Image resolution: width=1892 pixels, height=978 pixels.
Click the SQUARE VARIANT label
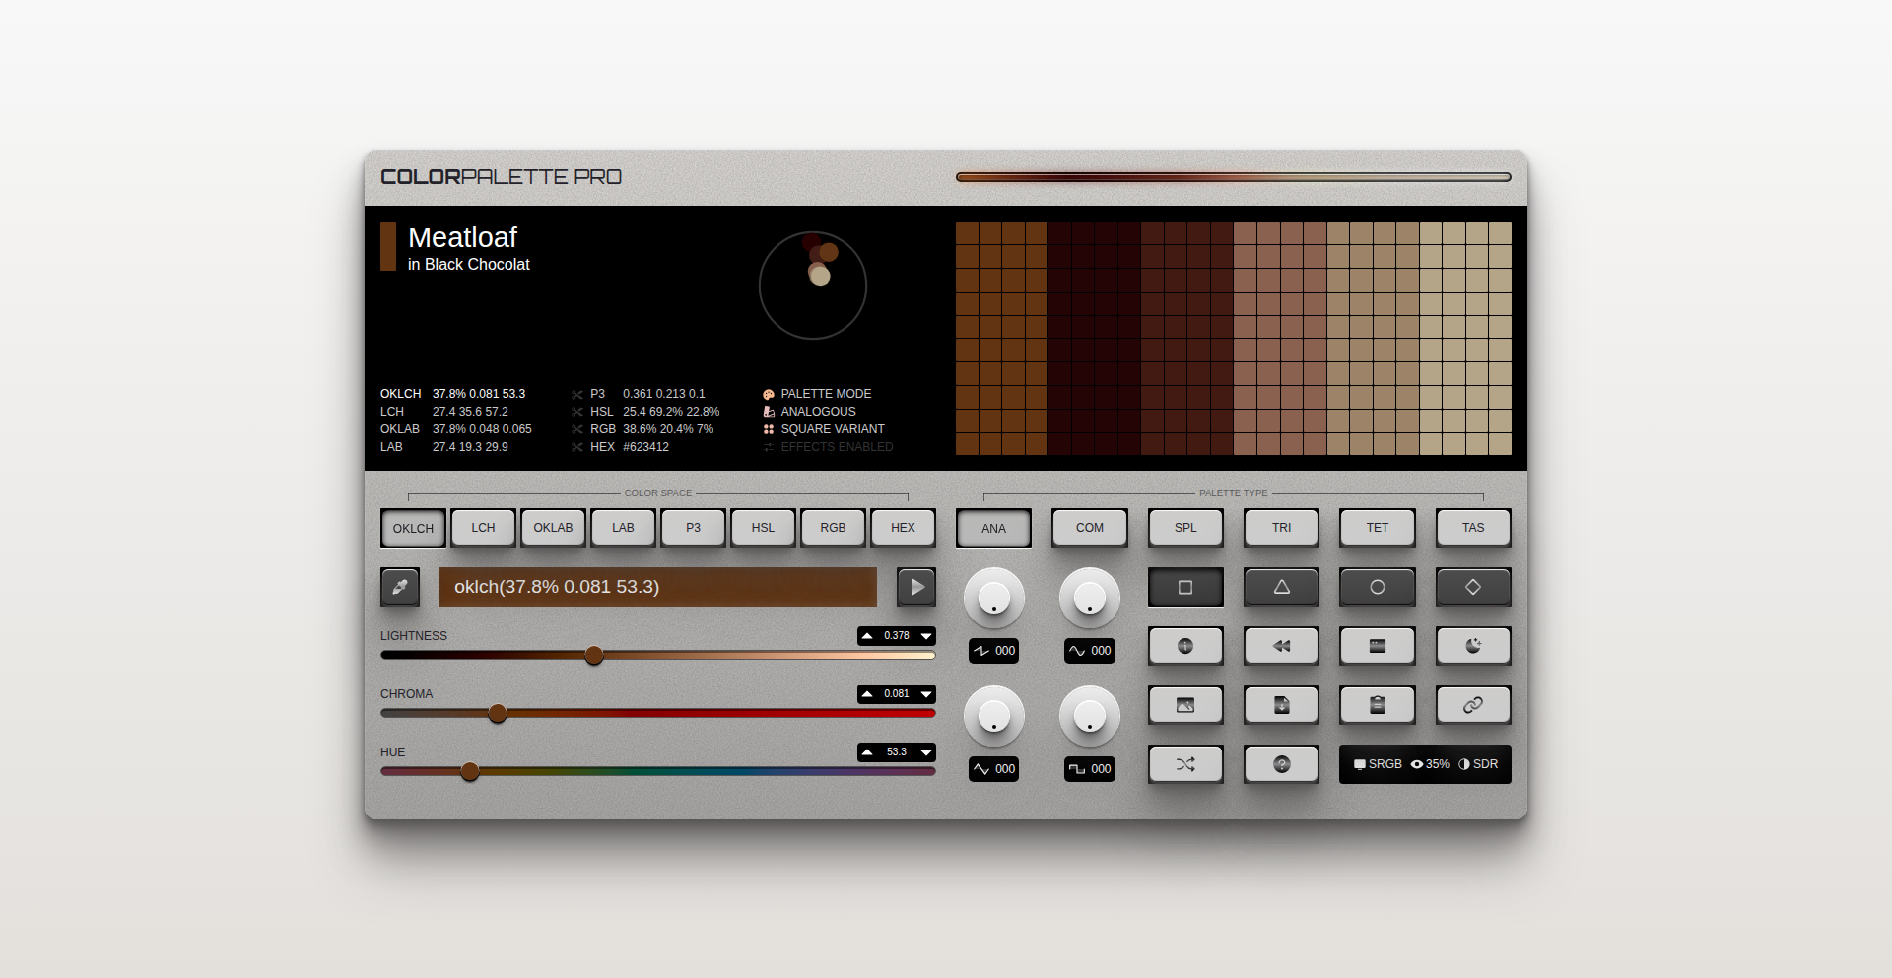(833, 429)
